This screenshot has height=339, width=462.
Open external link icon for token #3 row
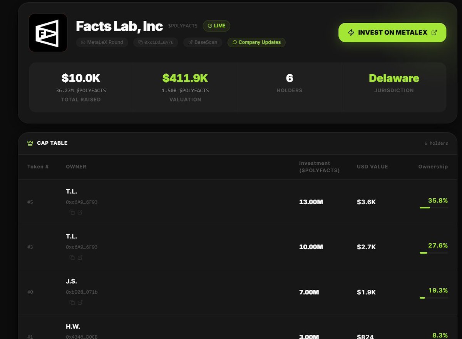pos(80,257)
